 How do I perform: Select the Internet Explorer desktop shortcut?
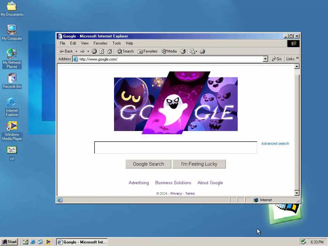point(12,107)
